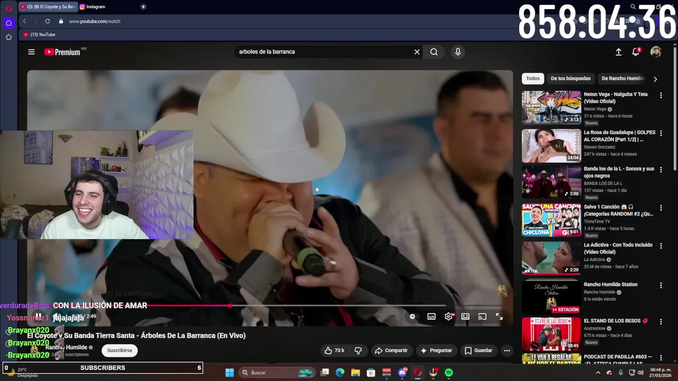Open YouTube notifications bell
Screen dimensions: 678x381
pos(636,52)
